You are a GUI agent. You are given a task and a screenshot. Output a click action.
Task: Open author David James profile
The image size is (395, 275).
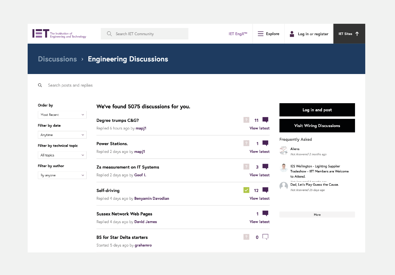[146, 222]
